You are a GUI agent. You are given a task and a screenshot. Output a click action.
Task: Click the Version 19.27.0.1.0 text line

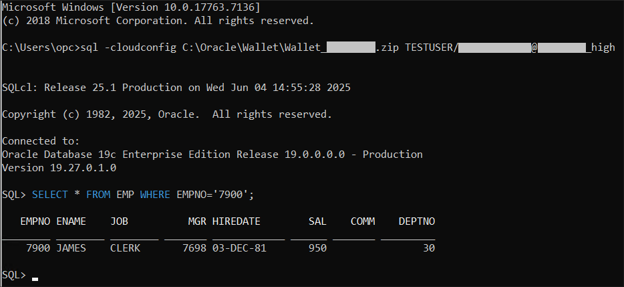point(59,168)
